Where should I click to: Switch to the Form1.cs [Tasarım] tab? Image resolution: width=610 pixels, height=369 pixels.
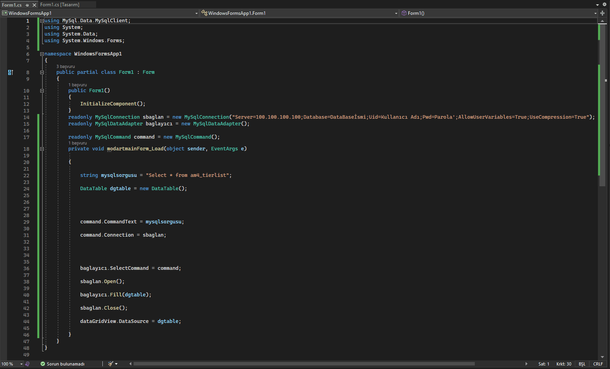point(59,5)
